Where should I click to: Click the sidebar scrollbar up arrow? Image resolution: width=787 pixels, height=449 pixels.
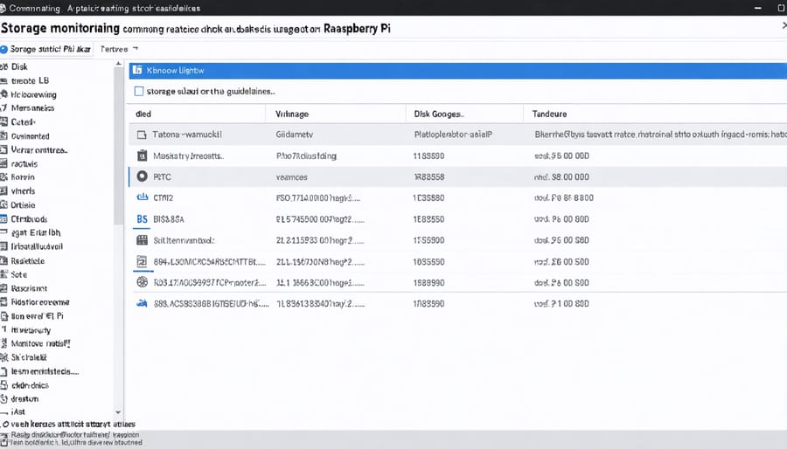(118, 64)
